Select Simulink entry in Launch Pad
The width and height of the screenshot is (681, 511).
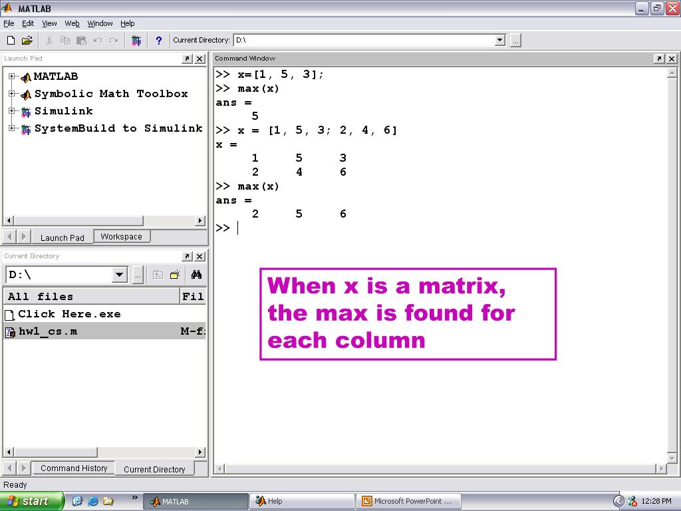click(x=63, y=111)
